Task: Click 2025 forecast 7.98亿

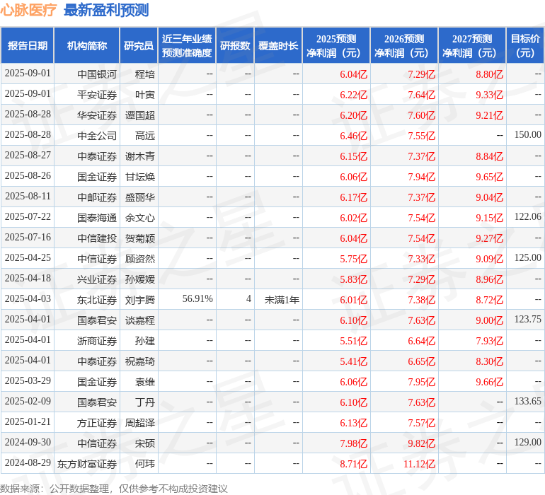Action: [x=353, y=443]
